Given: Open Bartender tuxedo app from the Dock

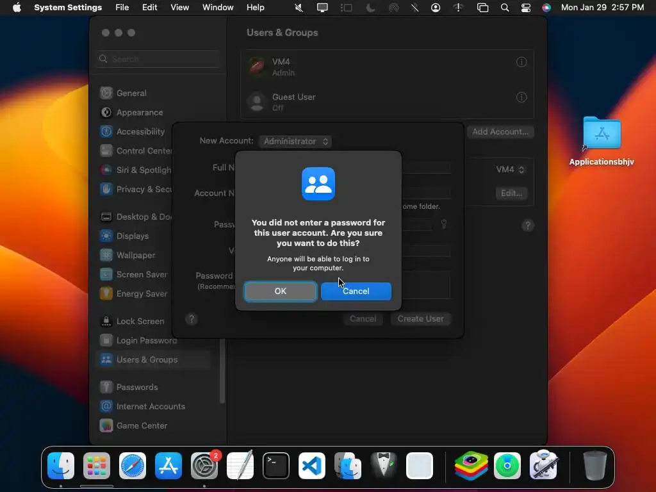Looking at the screenshot, I should click(x=384, y=466).
